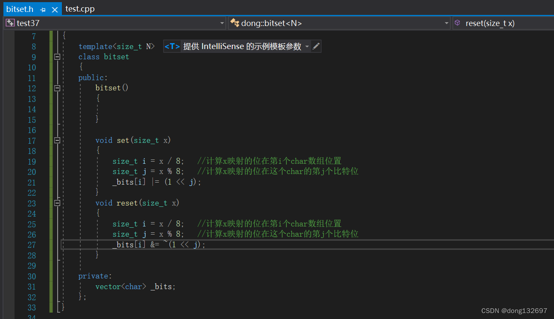Viewport: 554px width, 319px height.
Task: Click the 'class bitset' declaration text
Action: pyautogui.click(x=104, y=57)
